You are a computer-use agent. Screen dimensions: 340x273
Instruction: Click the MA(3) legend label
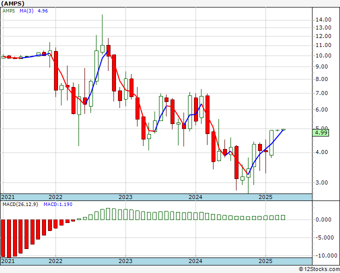26,11
